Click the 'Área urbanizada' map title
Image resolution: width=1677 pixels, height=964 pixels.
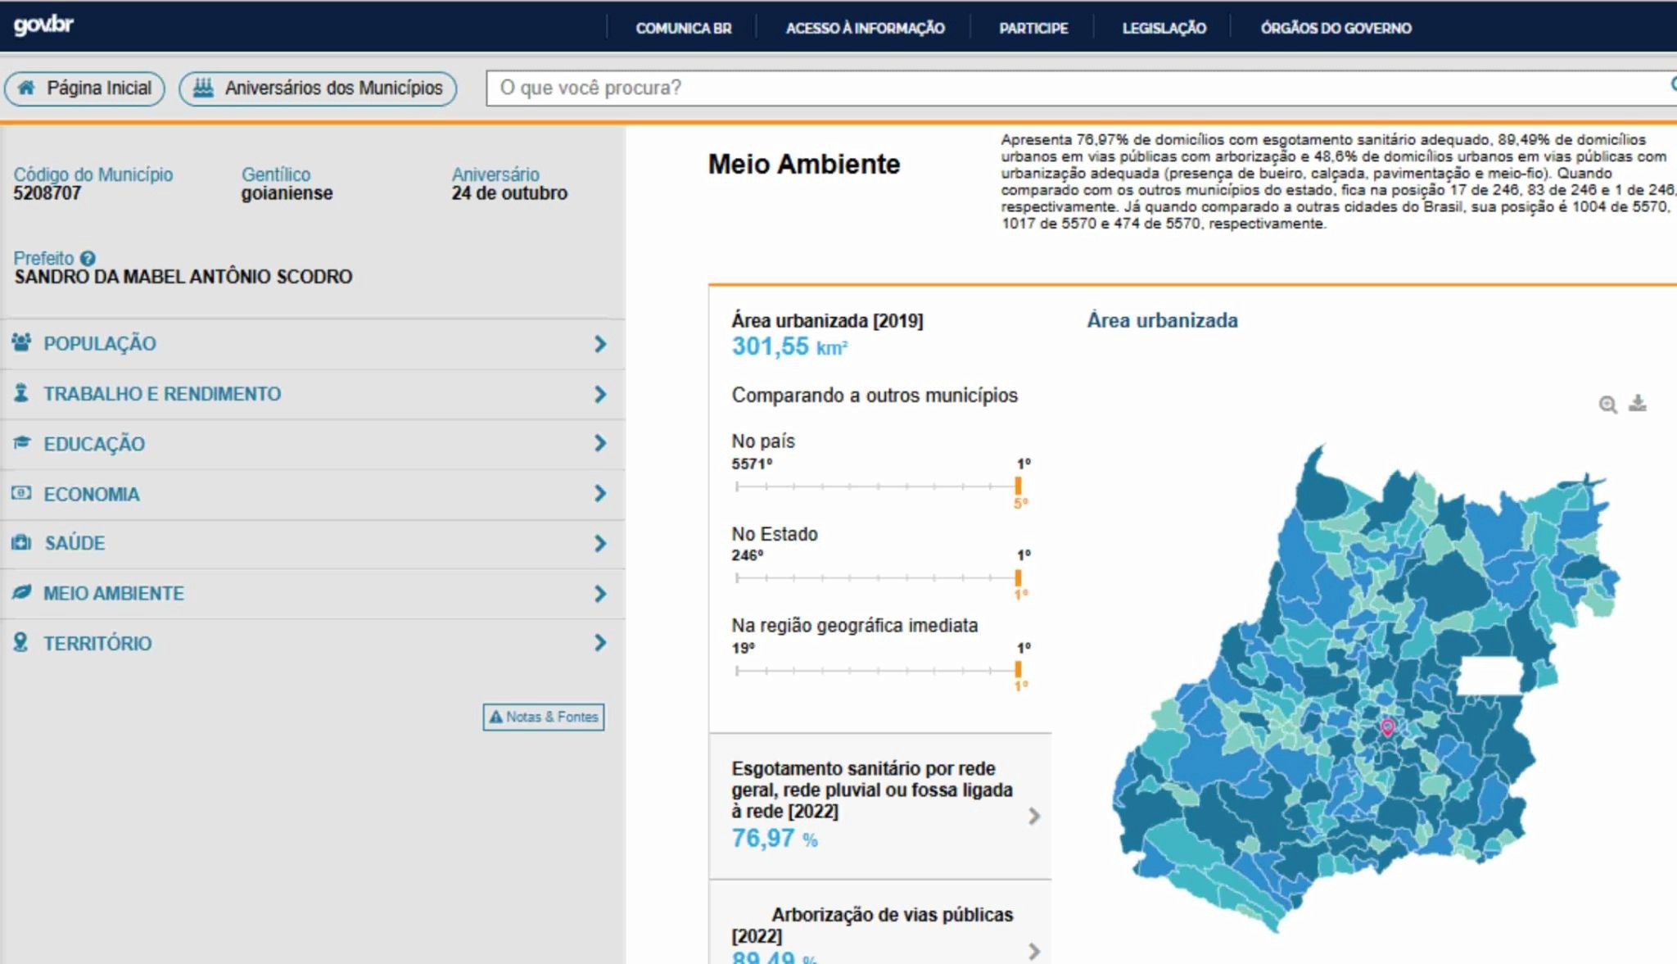(x=1162, y=320)
